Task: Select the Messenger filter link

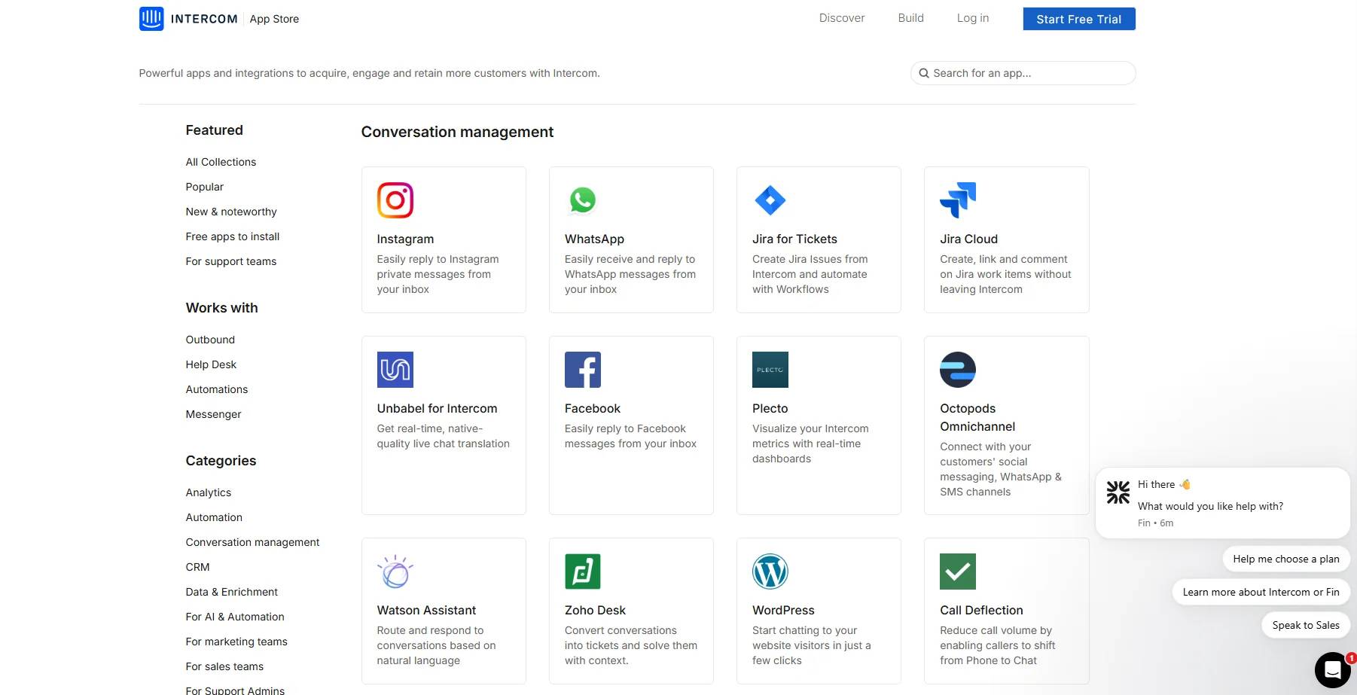Action: click(214, 414)
